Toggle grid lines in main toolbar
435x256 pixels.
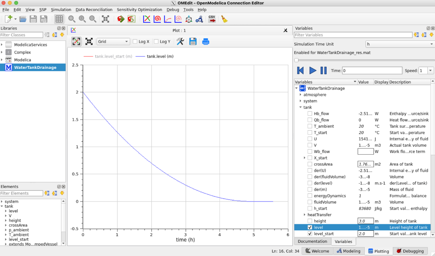pos(59,19)
